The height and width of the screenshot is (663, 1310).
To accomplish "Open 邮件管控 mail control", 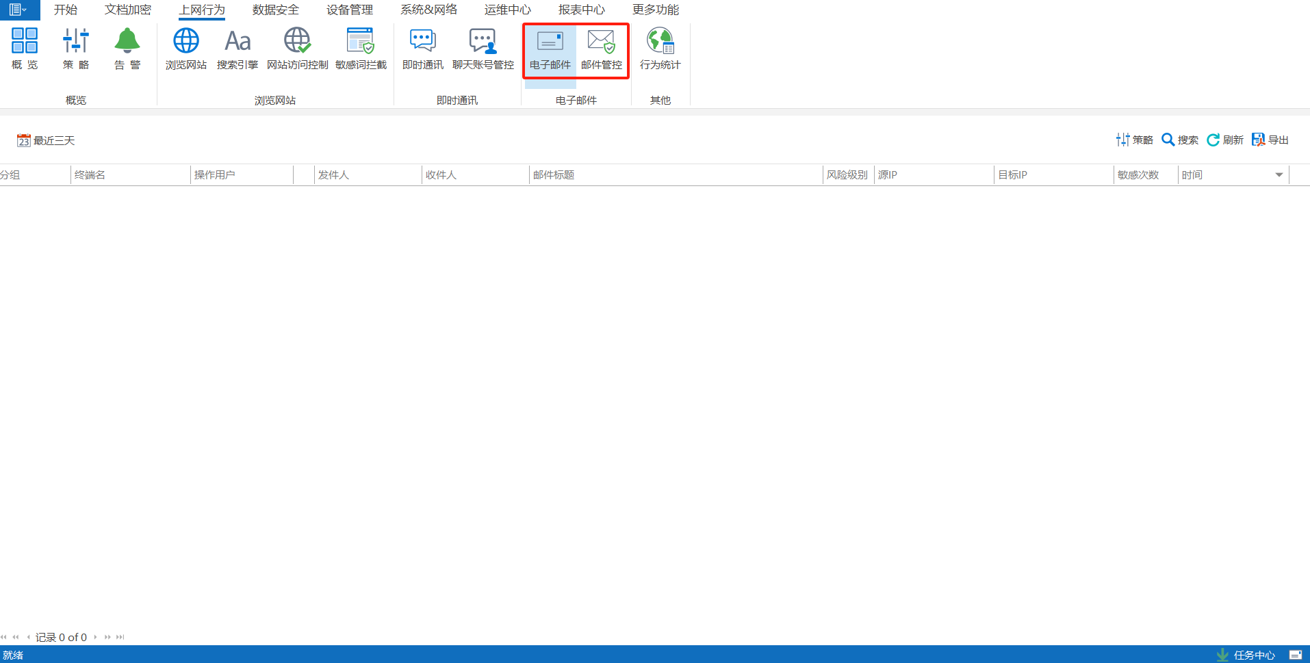I will coord(602,49).
